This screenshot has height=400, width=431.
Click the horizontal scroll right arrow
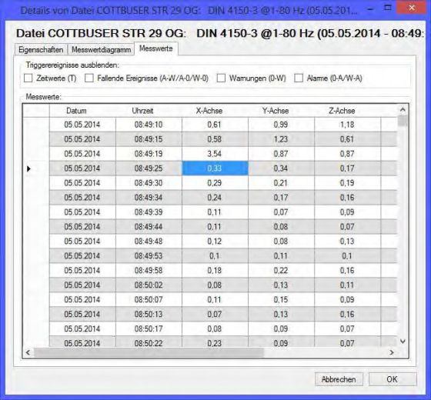(x=392, y=352)
